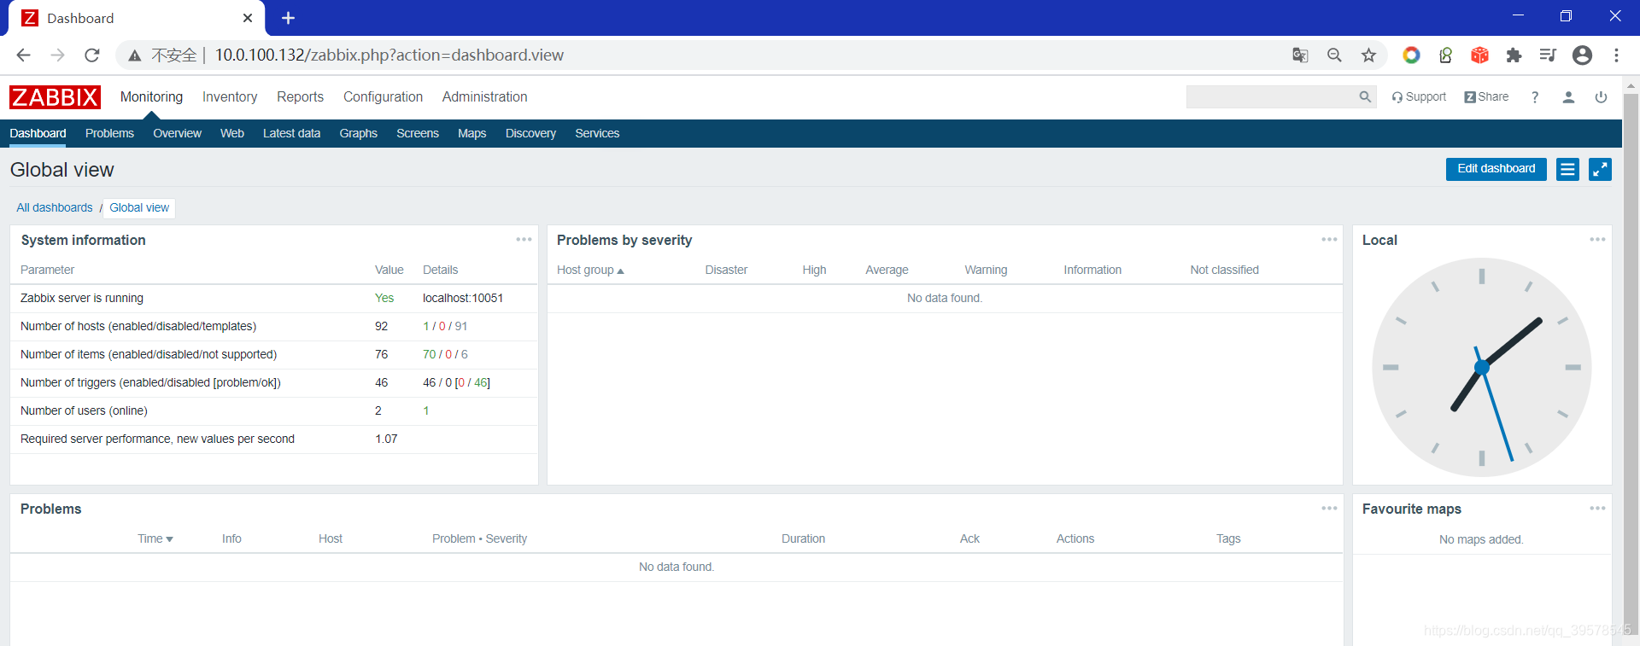This screenshot has height=646, width=1640.
Task: Switch to the Overview submenu tab
Action: click(177, 133)
